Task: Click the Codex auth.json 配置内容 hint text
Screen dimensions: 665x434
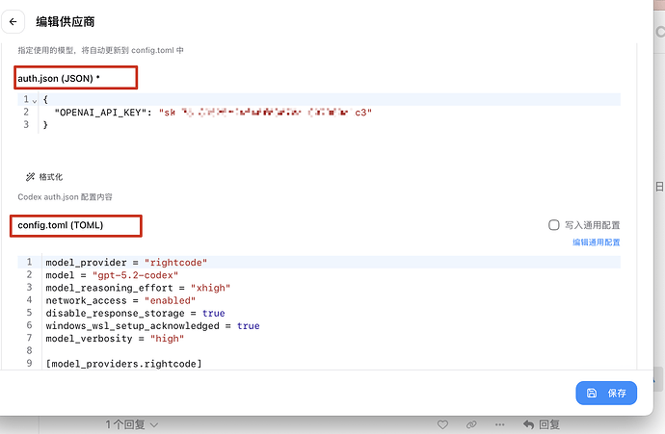Action: (65, 197)
